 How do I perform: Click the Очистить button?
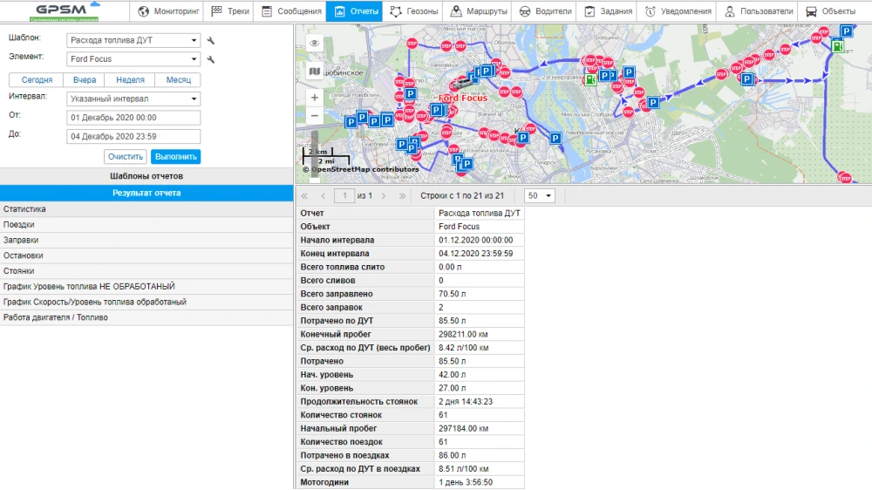[x=126, y=157]
